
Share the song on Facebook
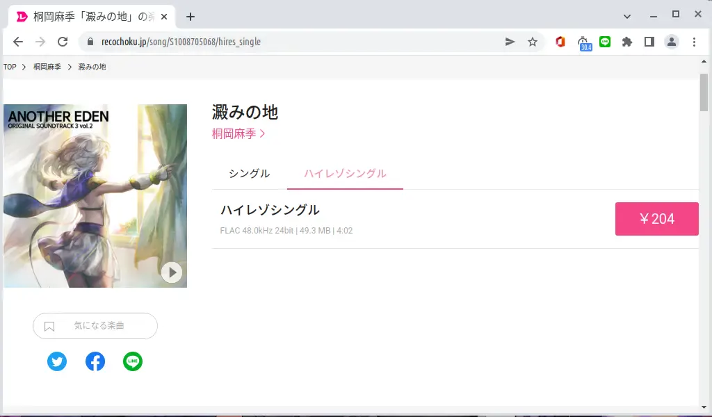(95, 361)
